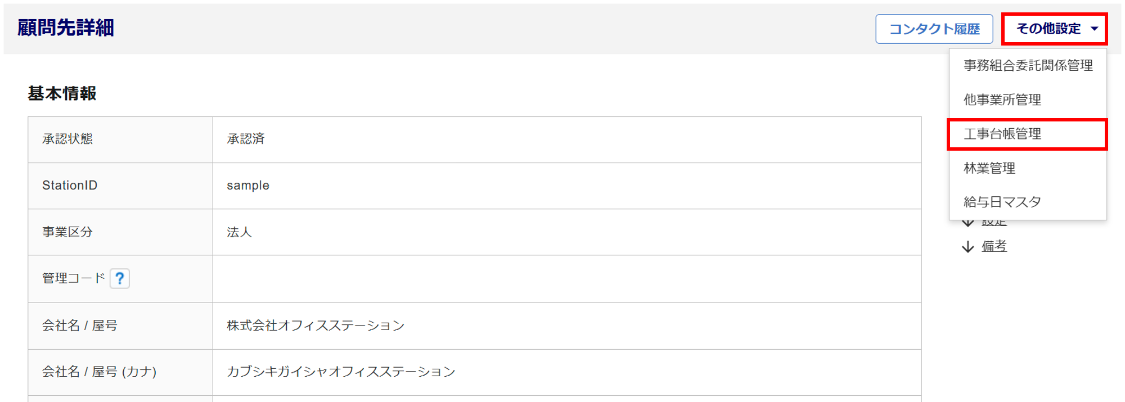The image size is (1125, 402).
Task: Click the 基本情報 section heading
Action: [62, 93]
